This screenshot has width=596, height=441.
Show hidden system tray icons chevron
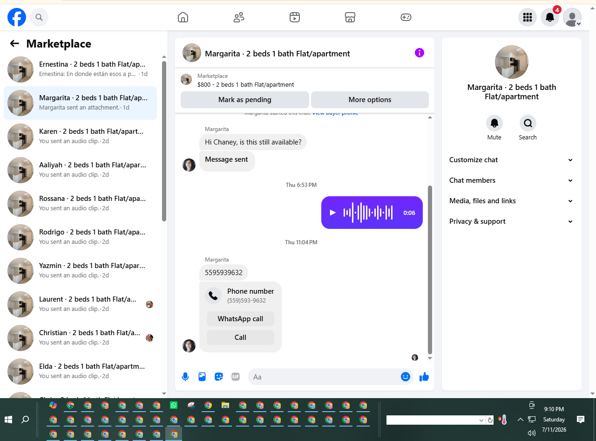(x=520, y=420)
